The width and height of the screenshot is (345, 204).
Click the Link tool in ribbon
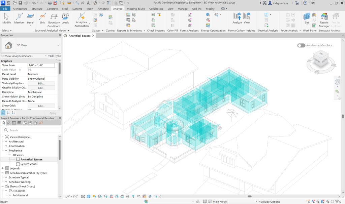42,18
